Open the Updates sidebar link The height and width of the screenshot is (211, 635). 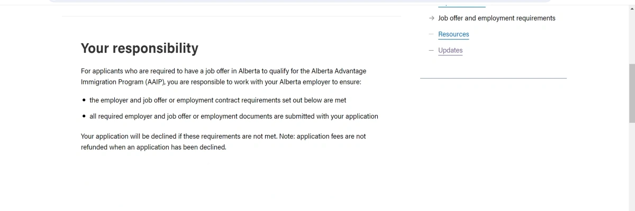pos(450,51)
